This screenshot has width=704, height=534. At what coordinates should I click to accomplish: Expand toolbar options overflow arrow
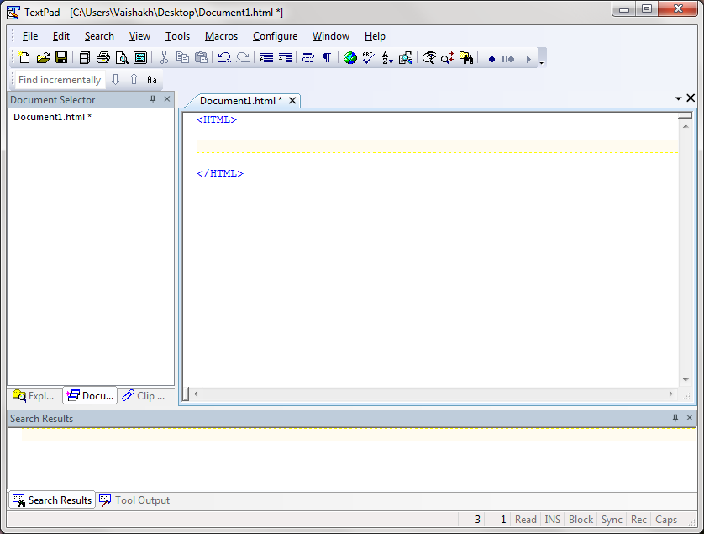tap(542, 61)
